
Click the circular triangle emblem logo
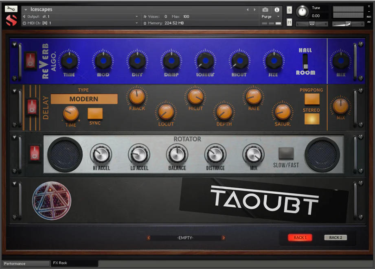(52, 201)
